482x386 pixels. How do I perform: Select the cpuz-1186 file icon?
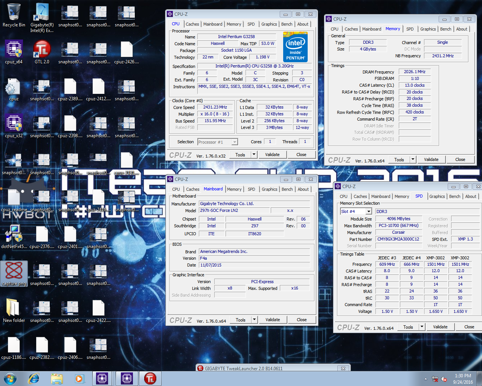click(x=14, y=348)
